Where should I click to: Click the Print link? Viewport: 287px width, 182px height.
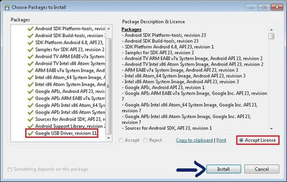pos(221,140)
